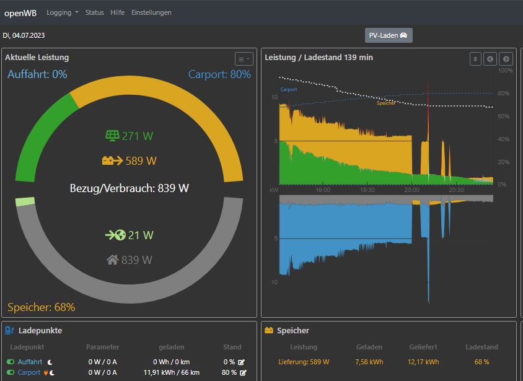Edit the Carport 80 % state of charge

[x=243, y=373]
